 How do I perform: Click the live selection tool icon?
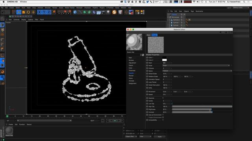pyautogui.click(x=14, y=12)
